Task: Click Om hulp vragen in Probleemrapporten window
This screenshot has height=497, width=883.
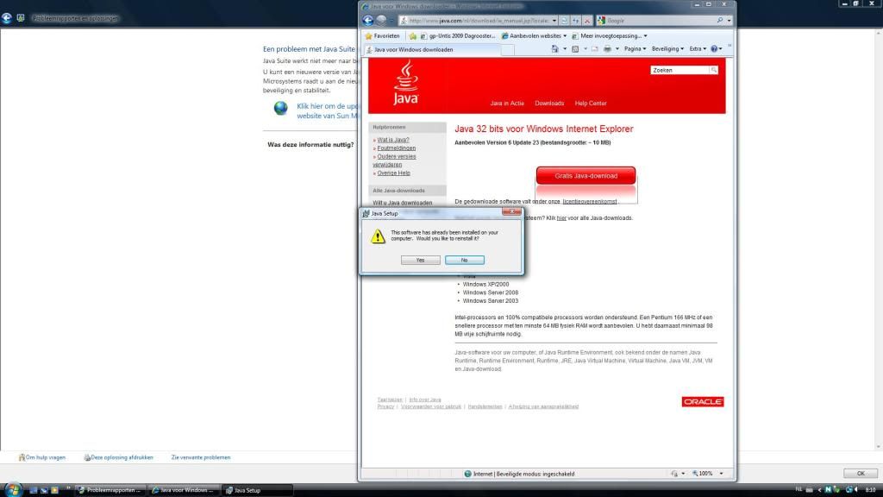Action: (42, 457)
